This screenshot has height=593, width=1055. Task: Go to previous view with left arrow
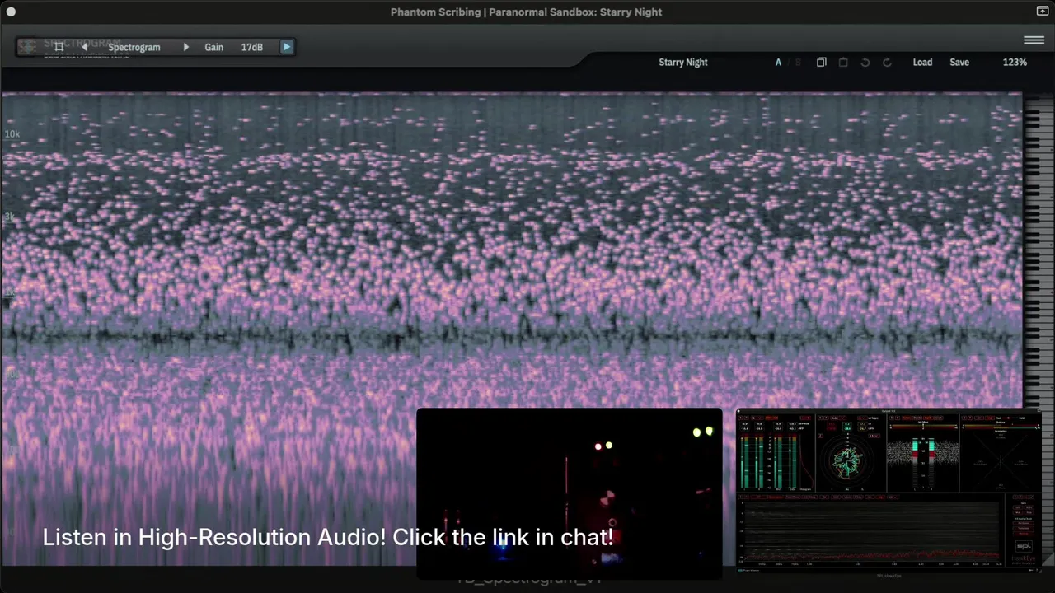click(84, 47)
